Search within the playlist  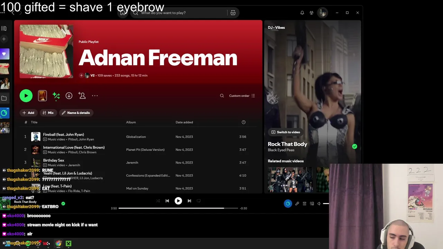point(222,96)
